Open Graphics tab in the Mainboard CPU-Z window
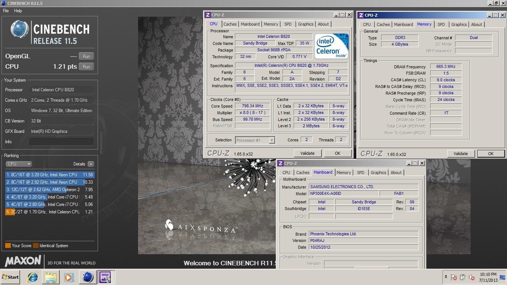 click(x=378, y=173)
